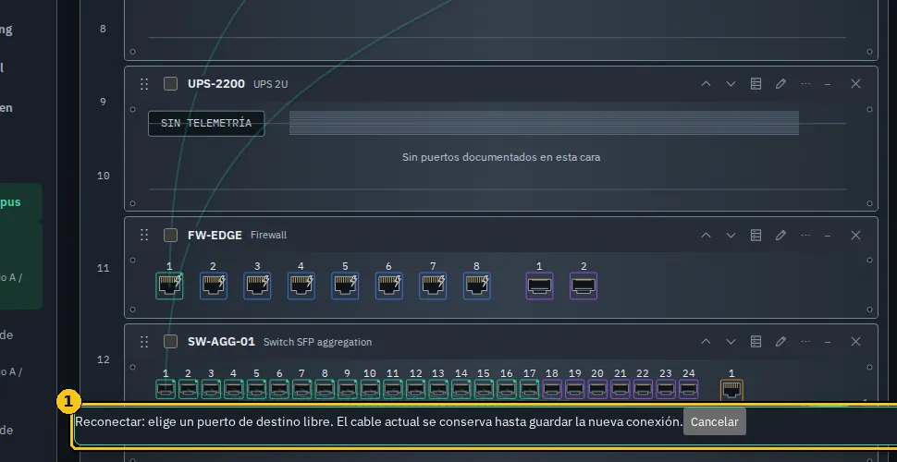The width and height of the screenshot is (897, 462).
Task: Cancel the reconnect with Cancelar
Action: coord(715,422)
